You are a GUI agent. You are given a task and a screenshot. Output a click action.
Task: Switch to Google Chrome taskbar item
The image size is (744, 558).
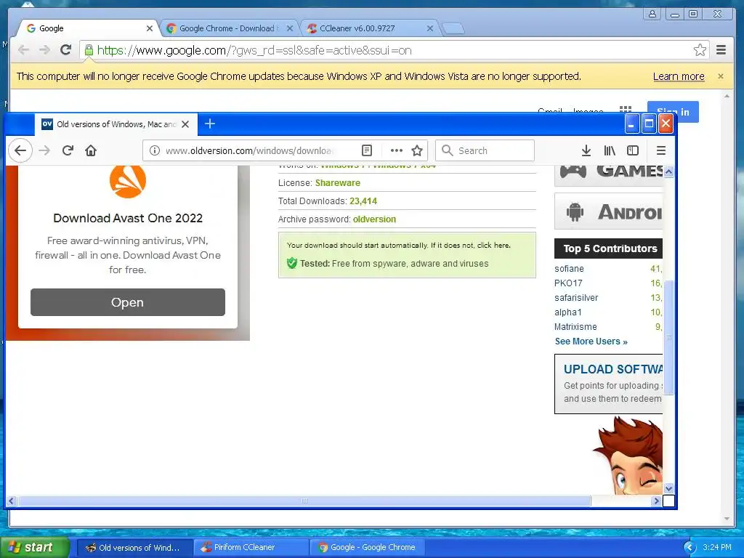coord(367,547)
